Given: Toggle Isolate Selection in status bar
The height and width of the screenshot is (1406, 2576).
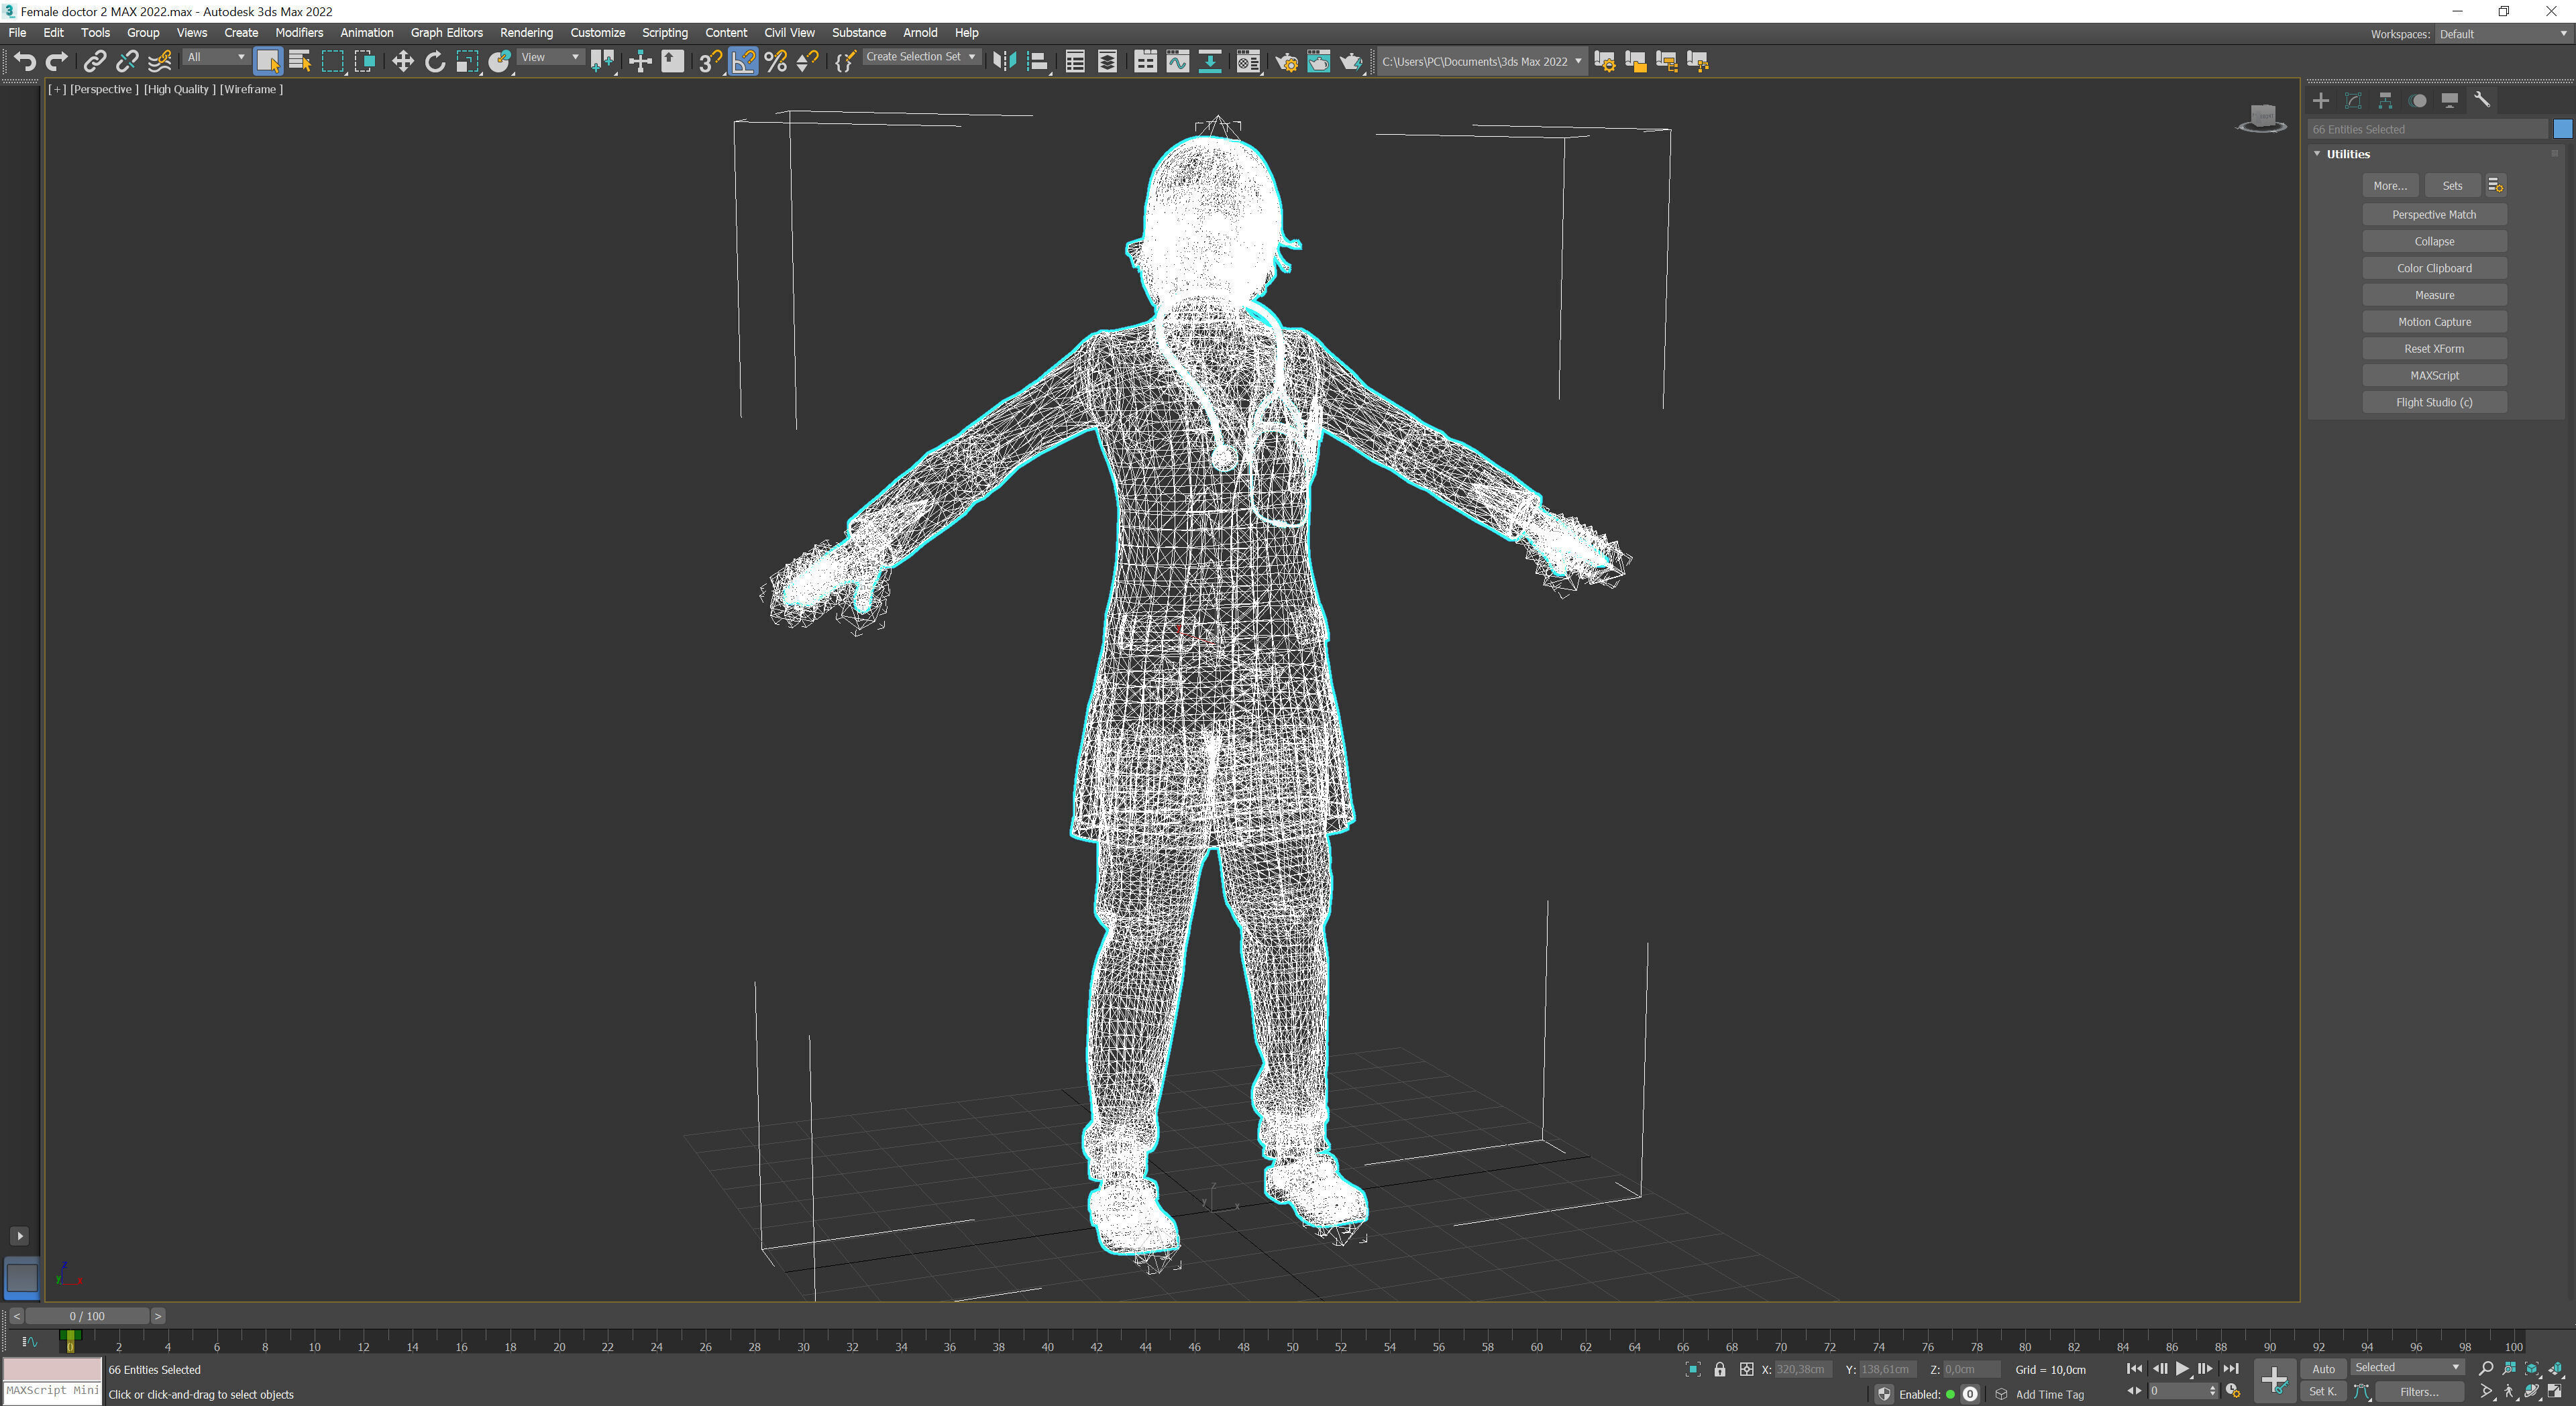Looking at the screenshot, I should [x=1692, y=1370].
